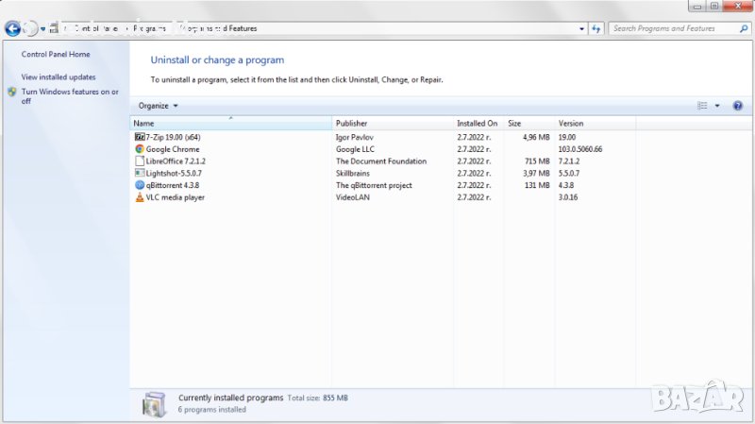Screen dimensions: 755x424
Task: Select the VLC media player cone icon
Action: (140, 197)
